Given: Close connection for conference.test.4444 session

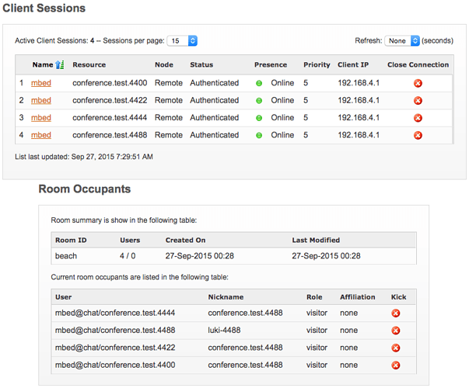Looking at the screenshot, I should [x=418, y=118].
